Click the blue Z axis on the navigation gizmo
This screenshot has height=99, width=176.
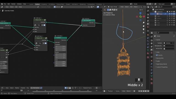(x=141, y=13)
